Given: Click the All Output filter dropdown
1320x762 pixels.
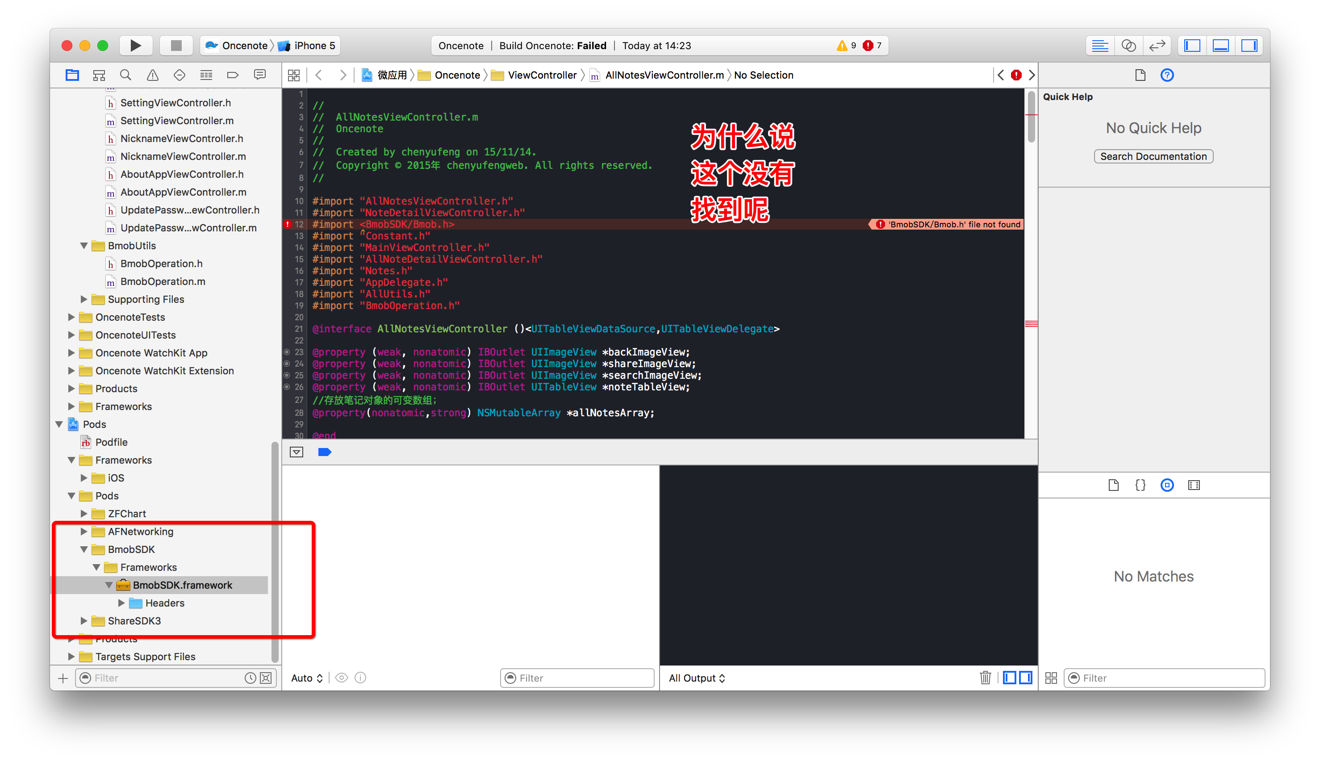Looking at the screenshot, I should (696, 678).
